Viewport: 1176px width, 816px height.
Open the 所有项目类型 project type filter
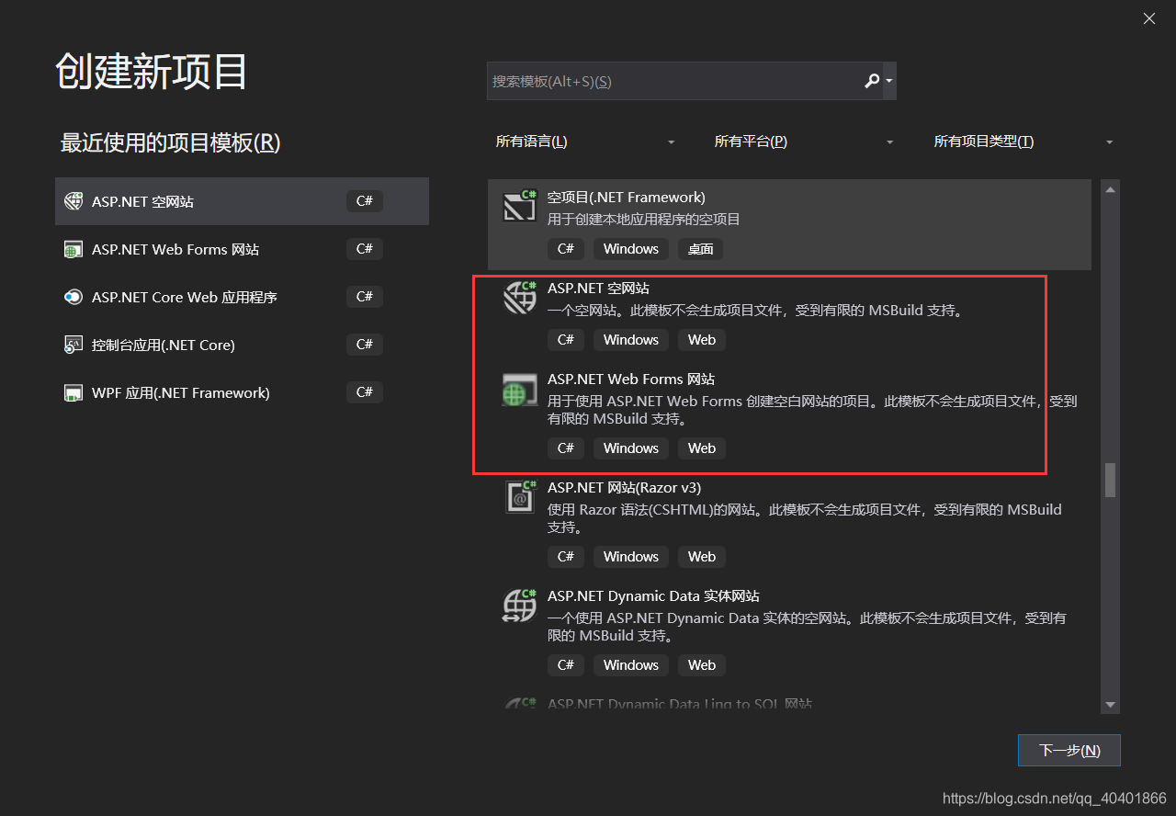(1023, 142)
